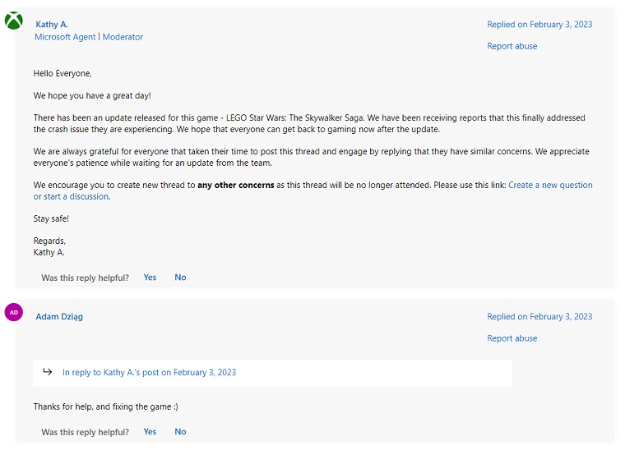This screenshot has height=450, width=625.
Task: Jump to 'In reply to Kathy A.'s post'
Action: click(x=149, y=372)
